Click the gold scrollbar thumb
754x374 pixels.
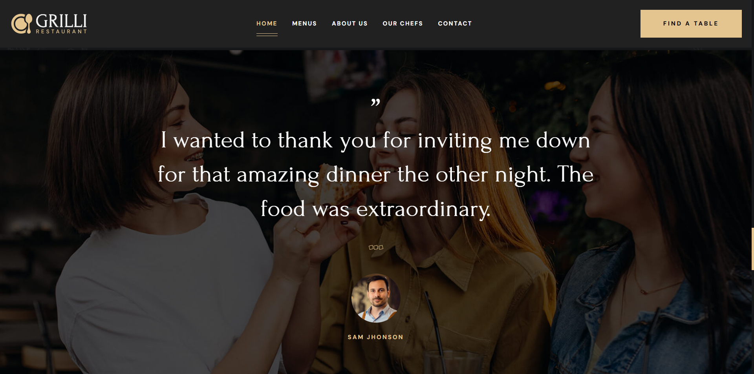(752, 249)
